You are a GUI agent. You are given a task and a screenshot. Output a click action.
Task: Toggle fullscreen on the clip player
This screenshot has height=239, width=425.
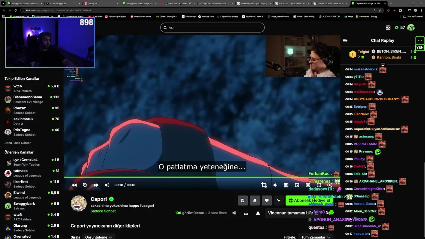[x=319, y=185]
